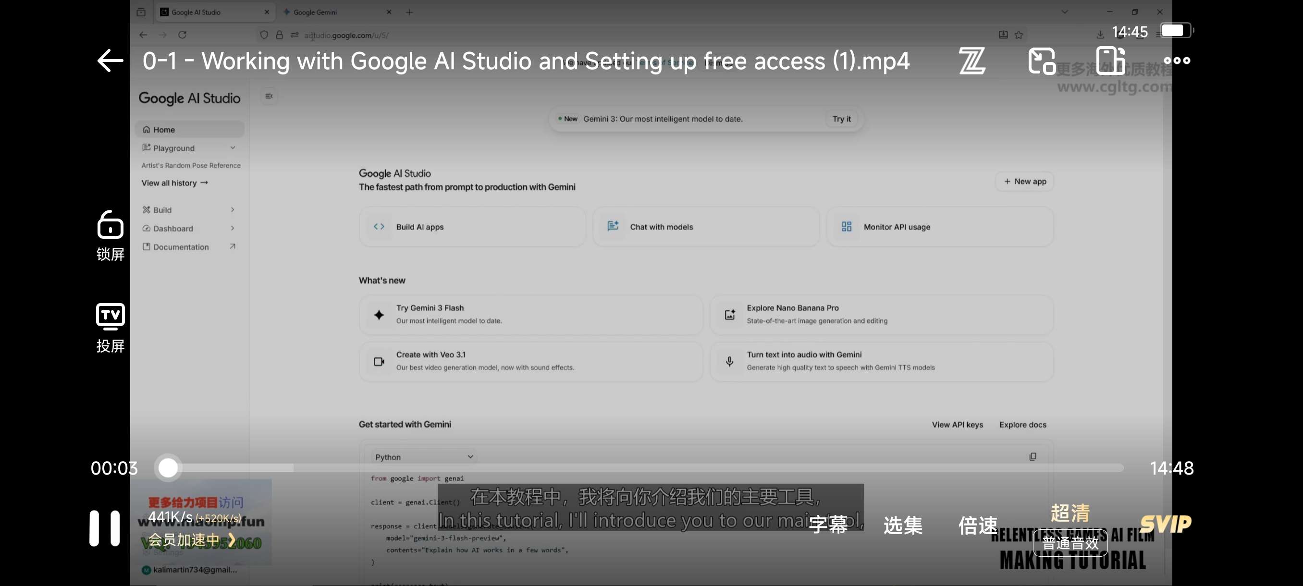This screenshot has height=586, width=1303.
Task: Open the episode list (选集)
Action: point(903,525)
